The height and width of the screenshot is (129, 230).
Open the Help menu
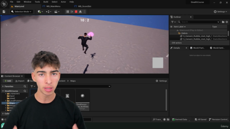(72, 2)
